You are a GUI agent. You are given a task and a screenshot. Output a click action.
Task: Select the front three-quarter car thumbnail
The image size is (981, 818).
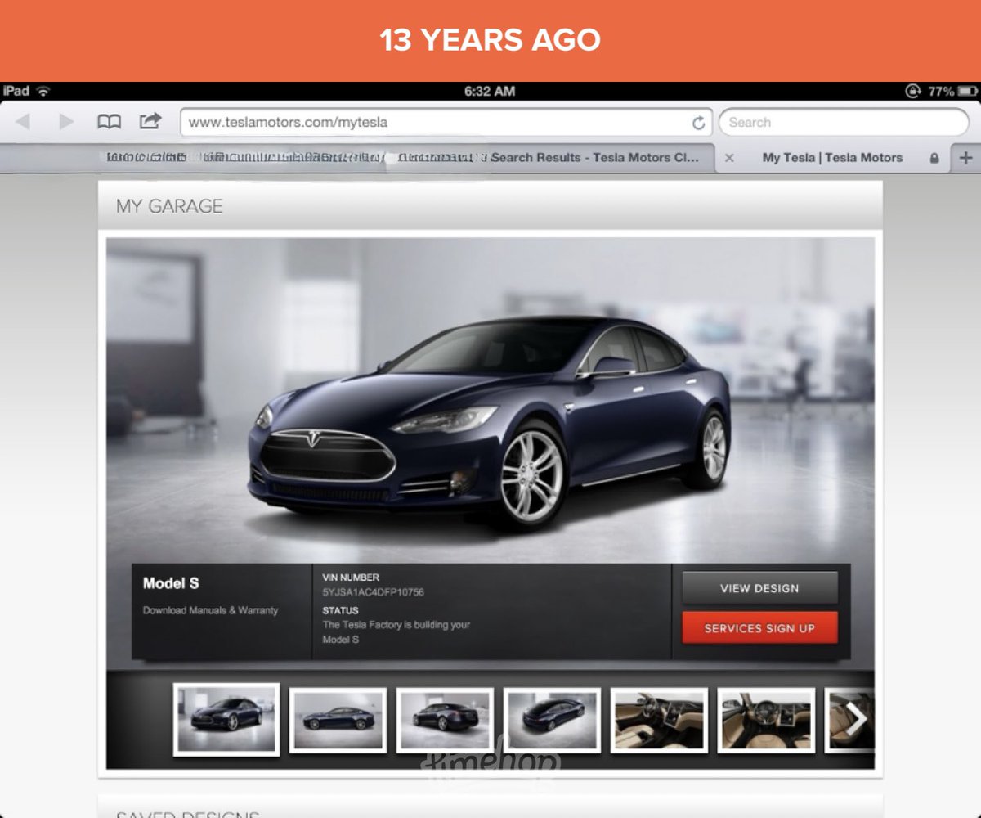[x=226, y=719]
